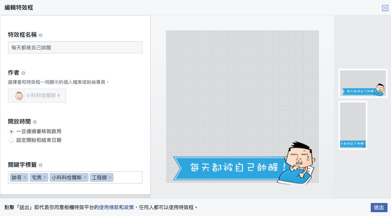Remove the 小科科恰爾斯 keyword tag
This screenshot has height=216, width=391.
pos(85,177)
